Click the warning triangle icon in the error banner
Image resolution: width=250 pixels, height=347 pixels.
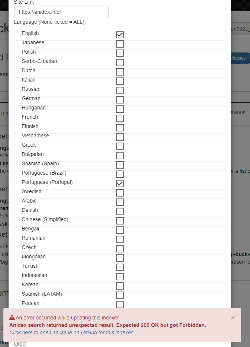13,318
